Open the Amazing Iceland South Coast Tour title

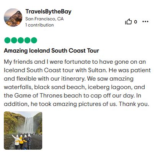[x=51, y=51]
